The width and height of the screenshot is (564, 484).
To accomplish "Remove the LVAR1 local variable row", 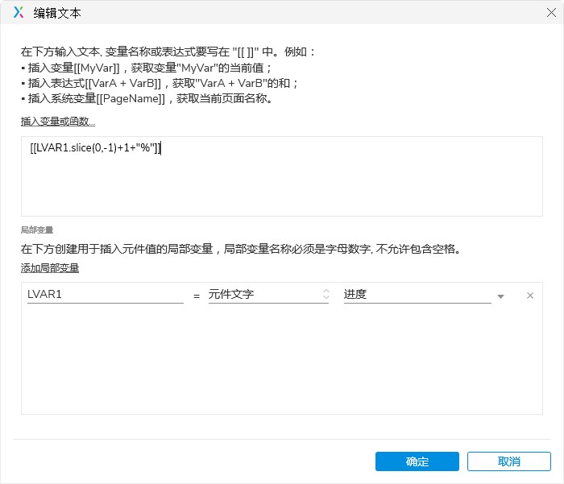I will tap(530, 296).
